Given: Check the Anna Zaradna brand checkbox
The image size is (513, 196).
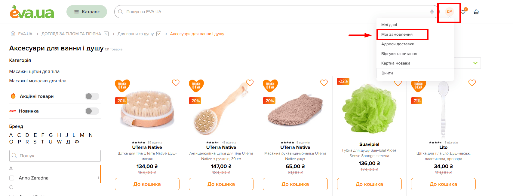Looking at the screenshot, I should [x=12, y=178].
